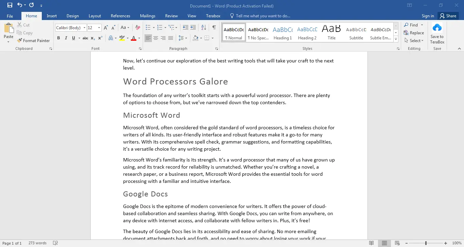This screenshot has width=464, height=247.
Task: Justify the paragraph text
Action: (x=171, y=38)
